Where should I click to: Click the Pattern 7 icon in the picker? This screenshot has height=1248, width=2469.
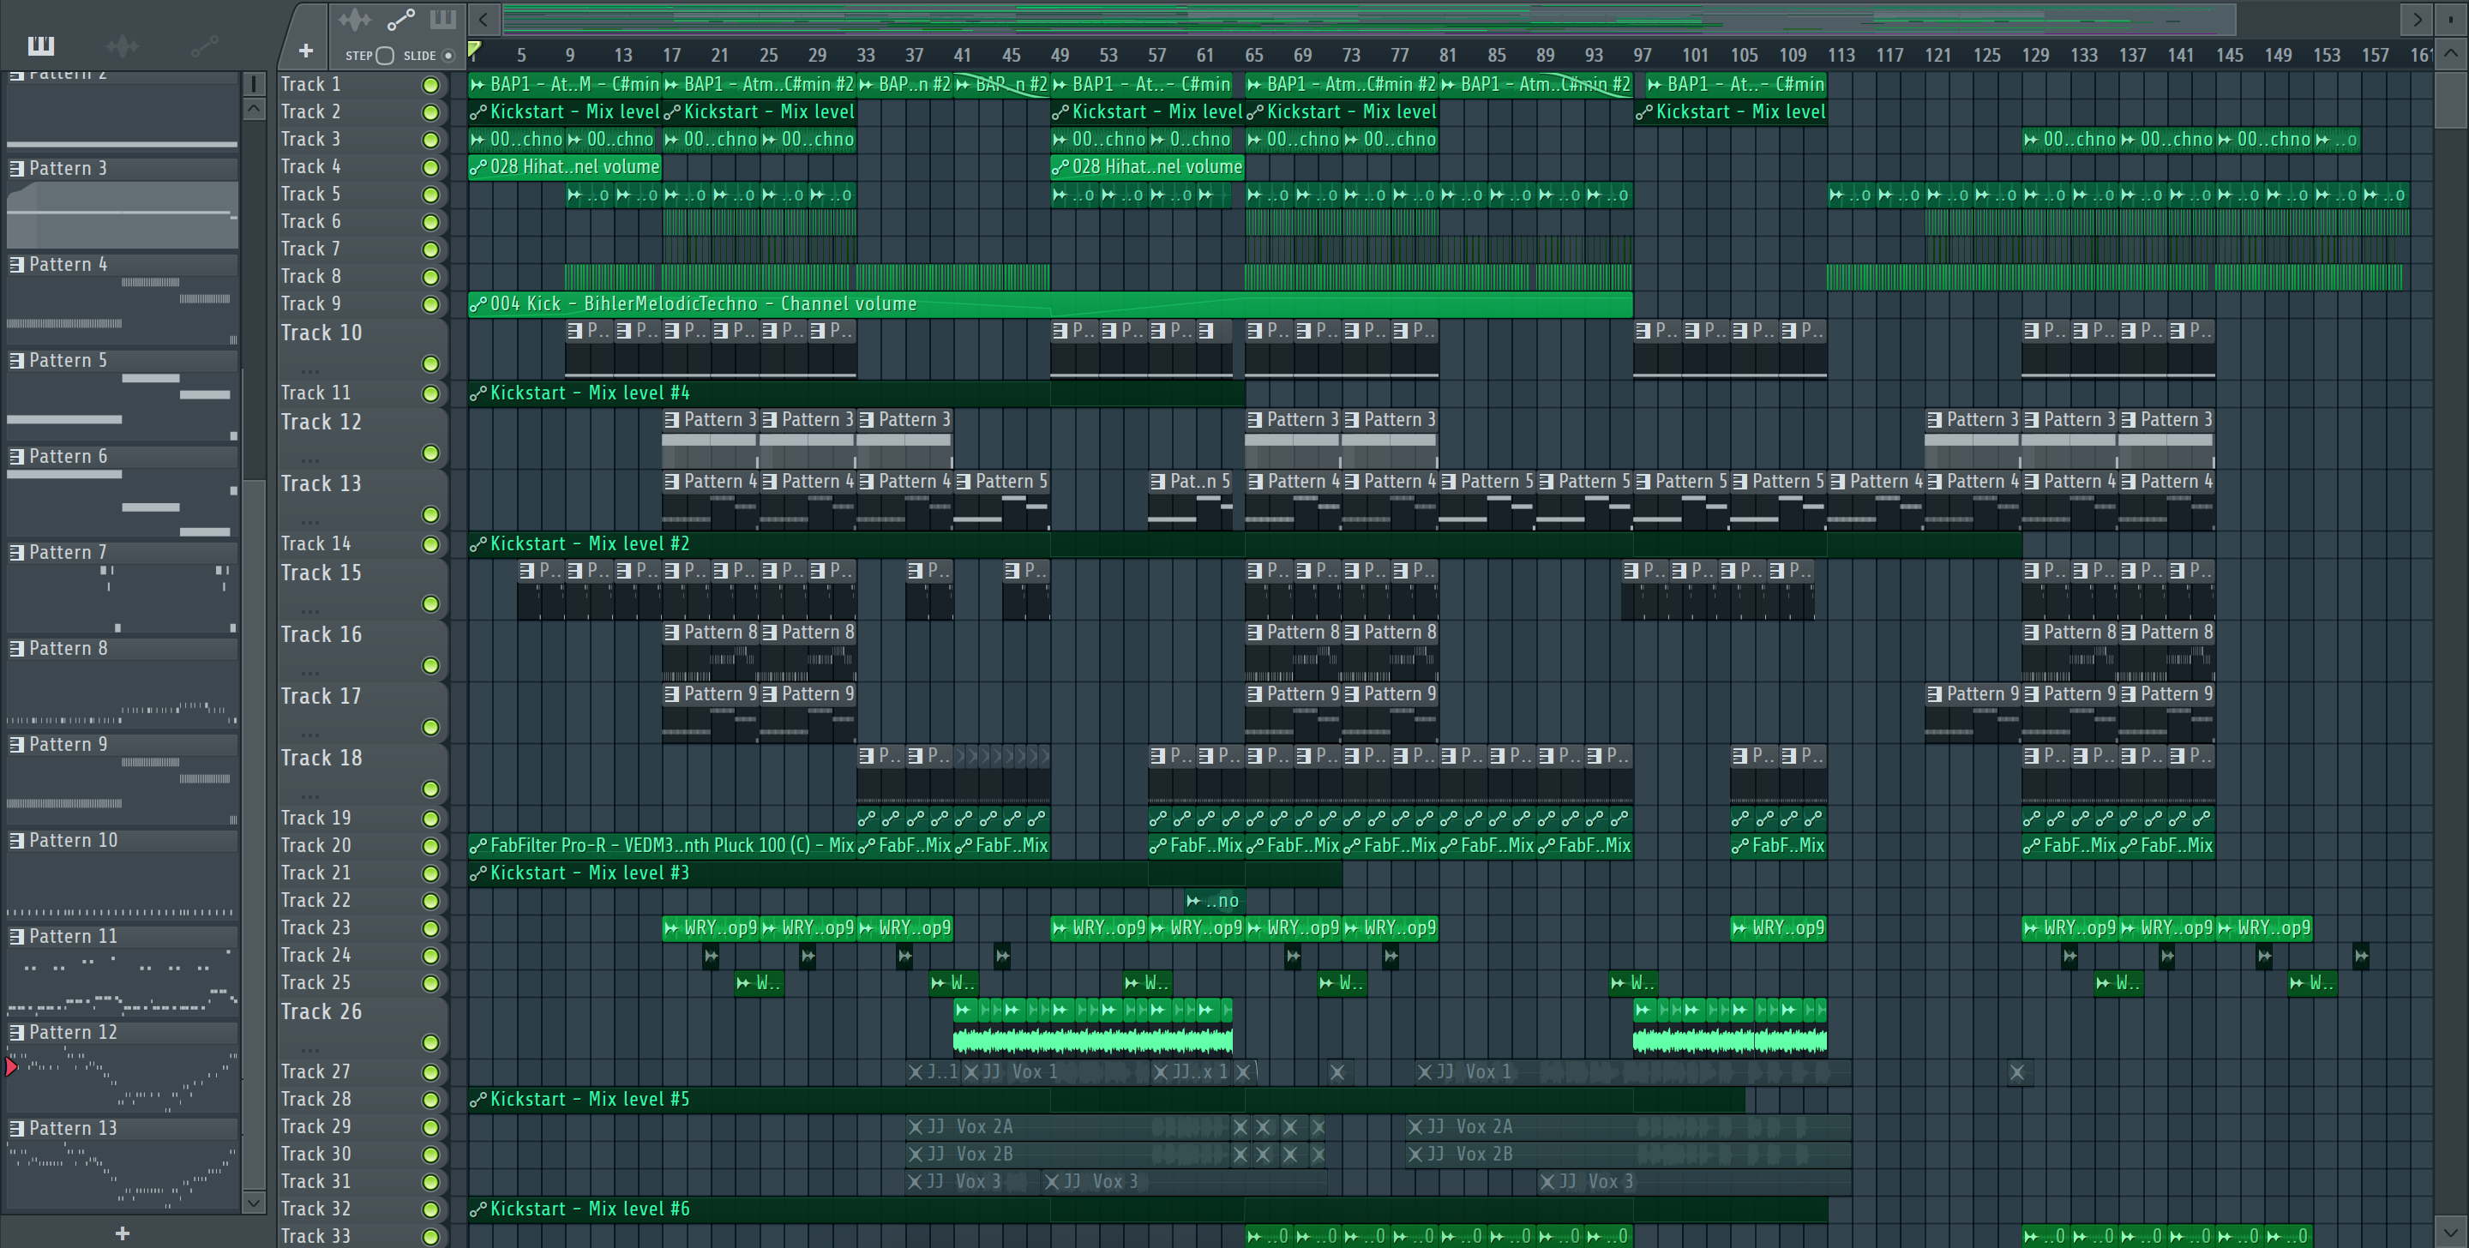click(x=16, y=553)
